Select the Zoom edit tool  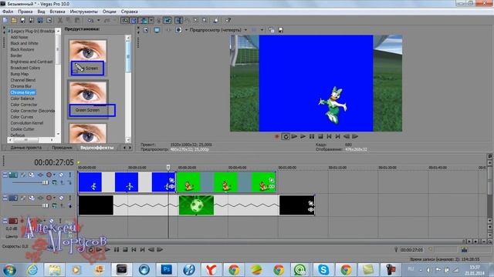click(205, 21)
